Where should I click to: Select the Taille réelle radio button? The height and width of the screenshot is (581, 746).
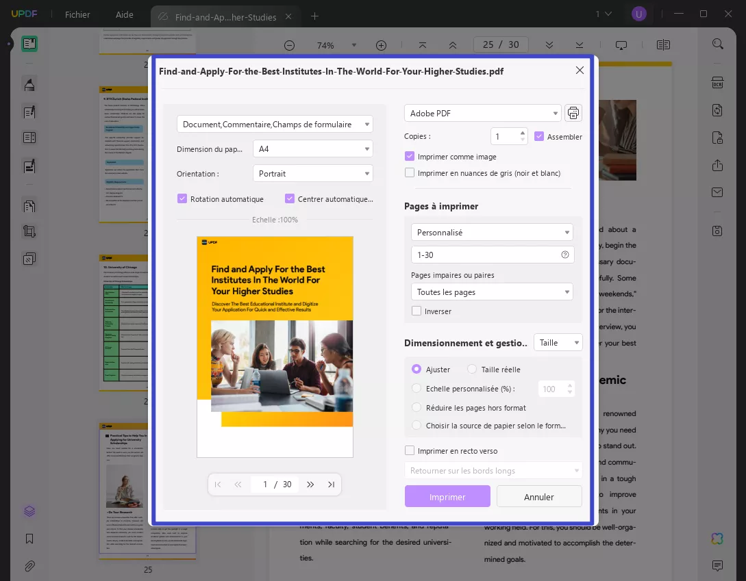click(471, 369)
